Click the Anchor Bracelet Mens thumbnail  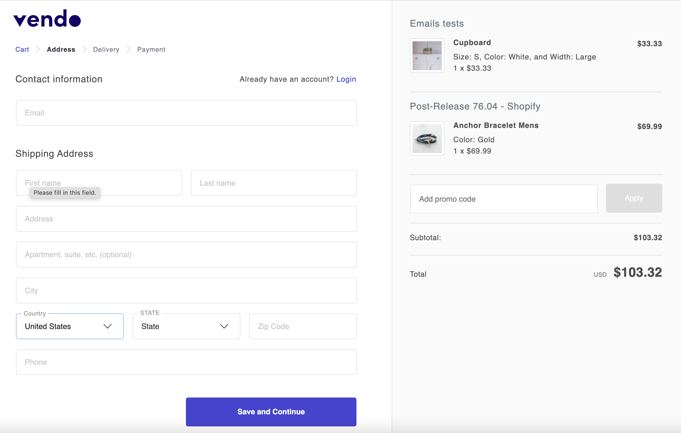tap(427, 138)
